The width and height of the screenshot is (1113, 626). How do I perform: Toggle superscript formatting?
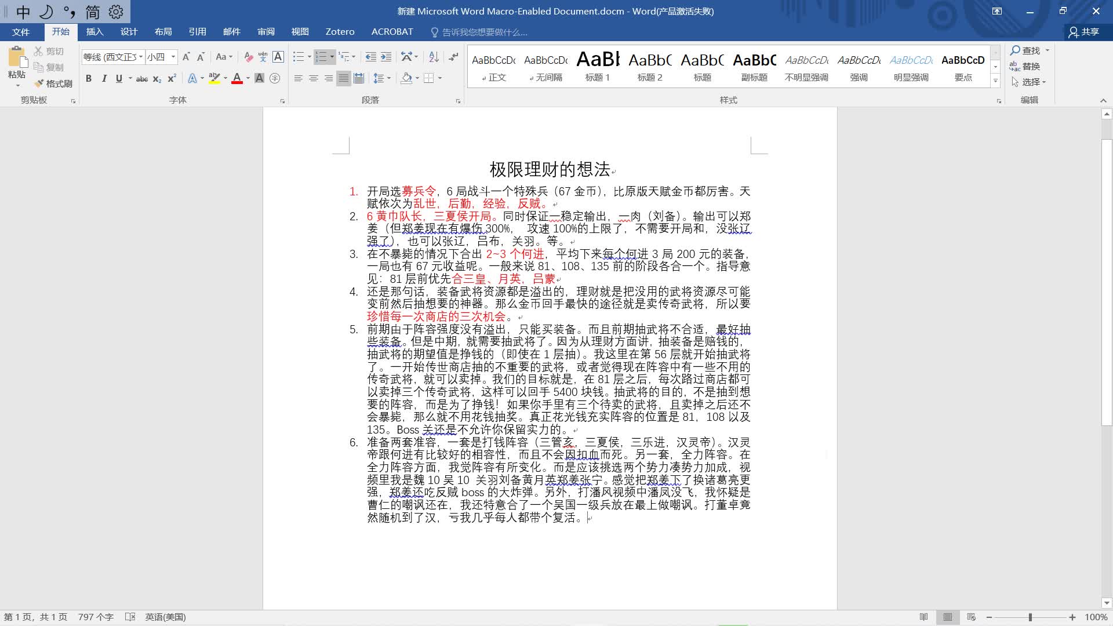point(172,78)
